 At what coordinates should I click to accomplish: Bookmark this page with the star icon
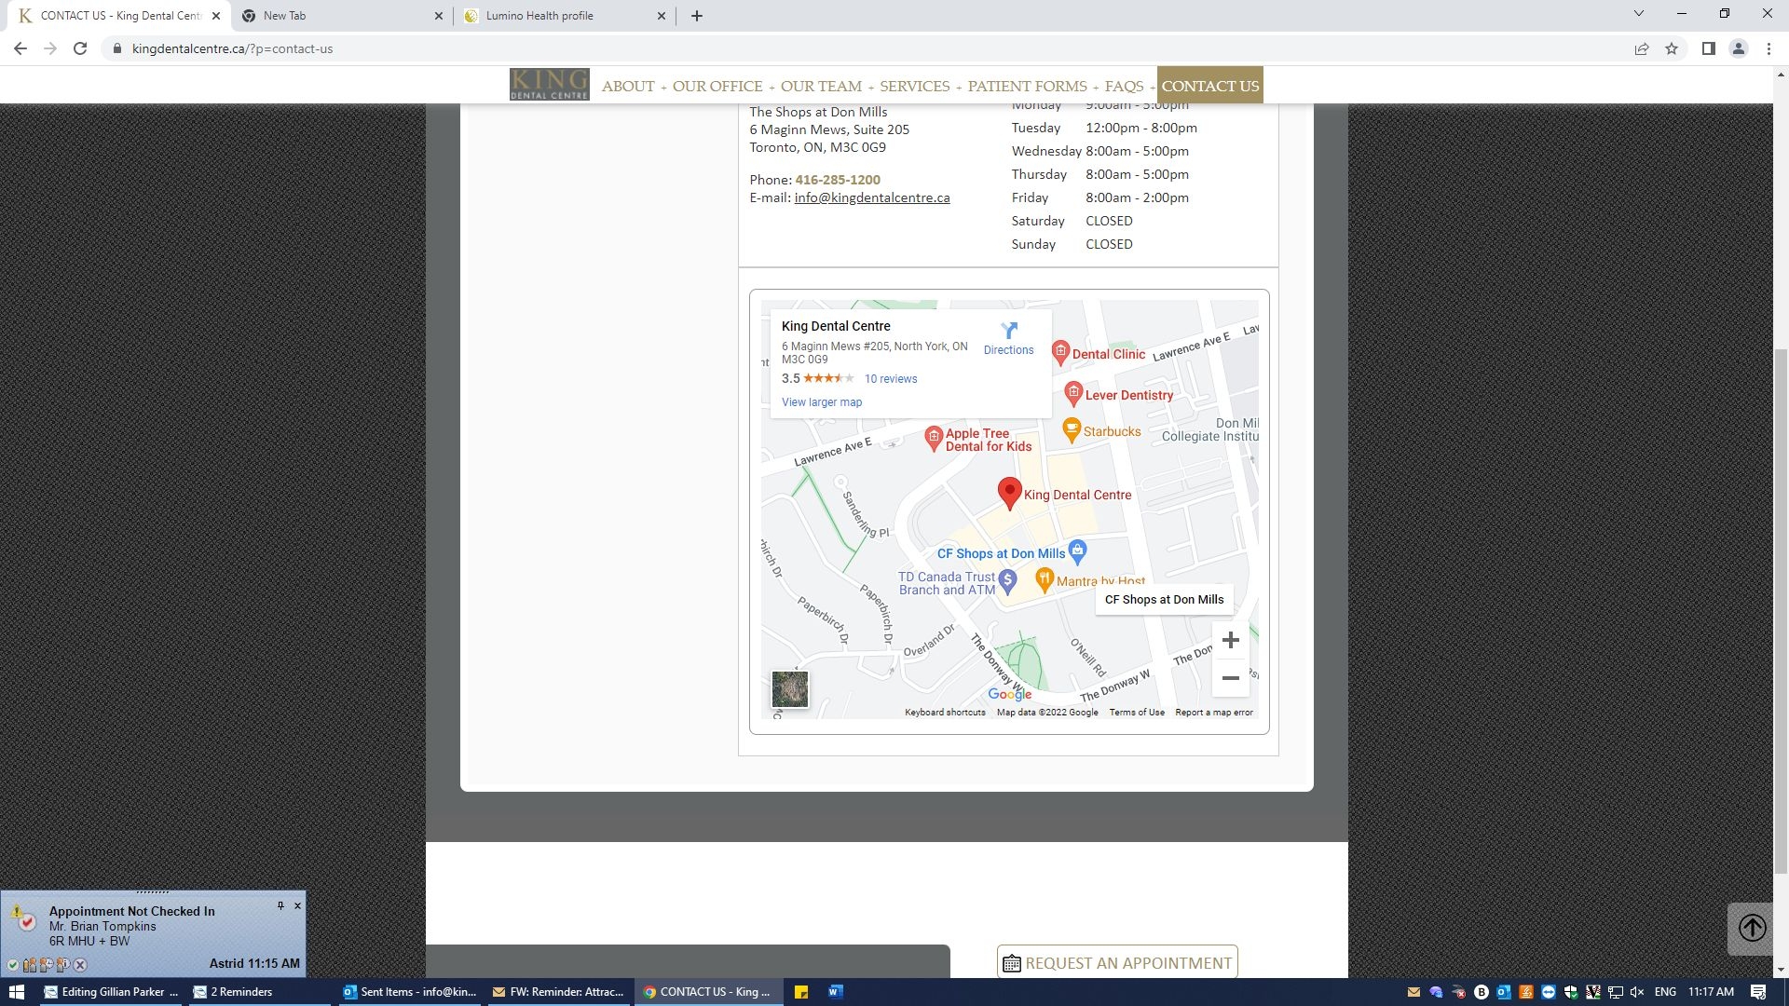pyautogui.click(x=1672, y=48)
